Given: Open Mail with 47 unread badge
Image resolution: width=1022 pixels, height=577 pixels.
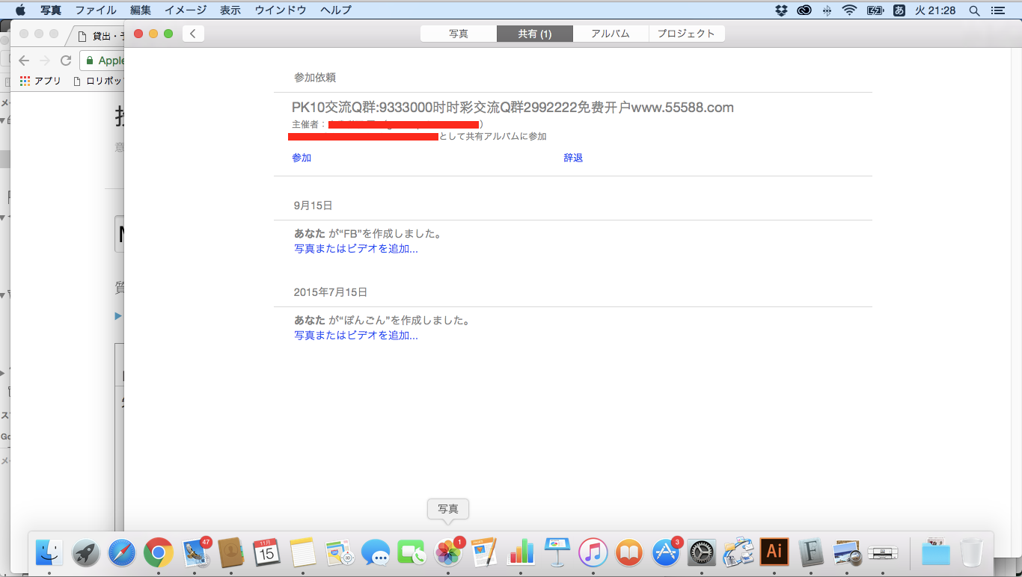Looking at the screenshot, I should pos(196,552).
